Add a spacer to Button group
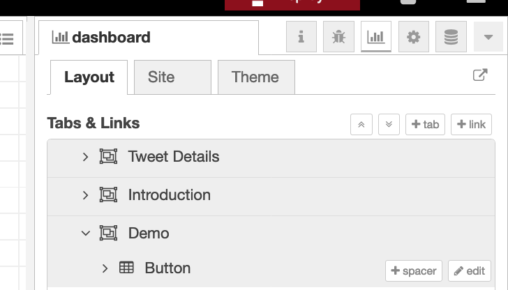This screenshot has width=508, height=290. [413, 271]
